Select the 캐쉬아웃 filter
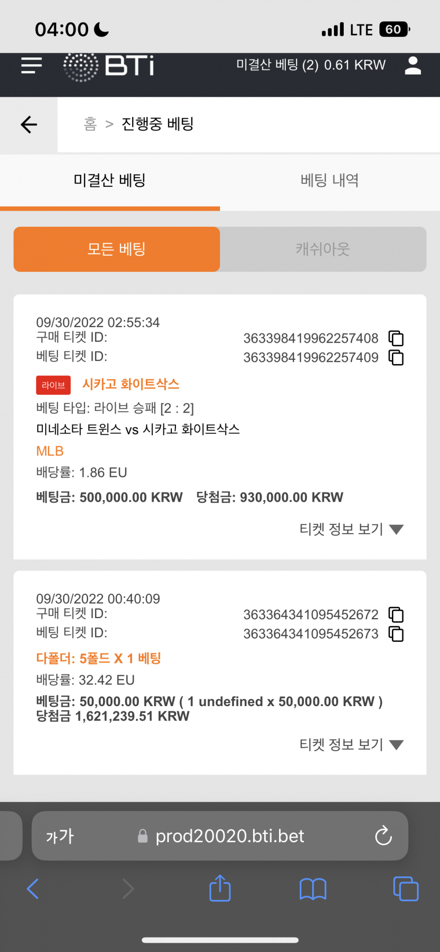Viewport: 440px width, 952px height. (x=323, y=249)
